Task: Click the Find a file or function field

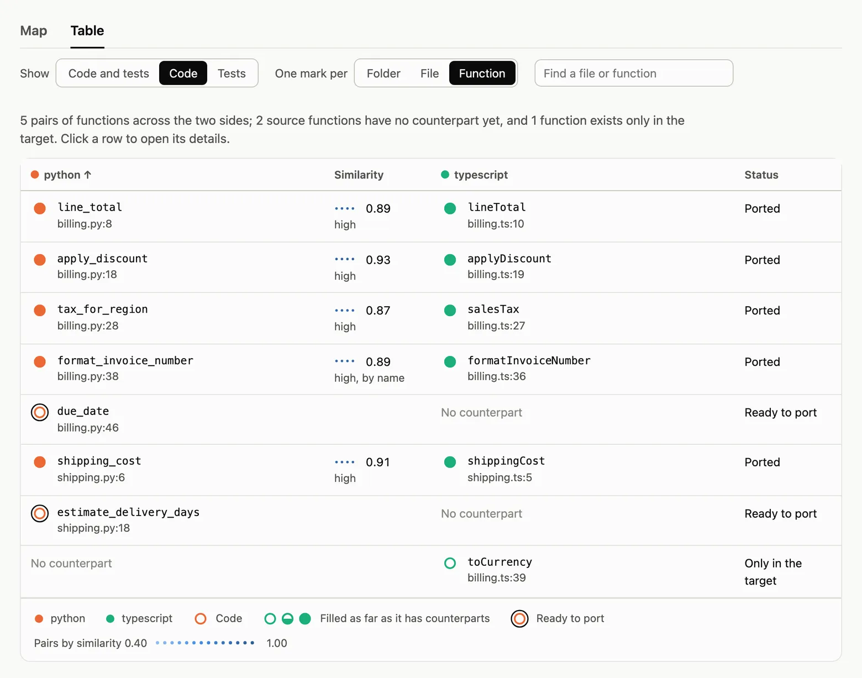Action: pyautogui.click(x=634, y=73)
